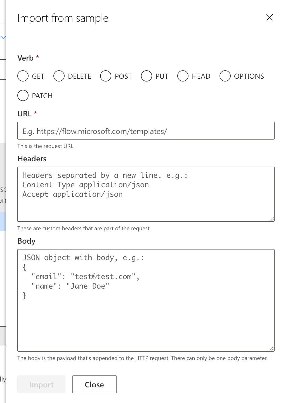
Task: Click inside the Headers text area
Action: click(146, 207)
